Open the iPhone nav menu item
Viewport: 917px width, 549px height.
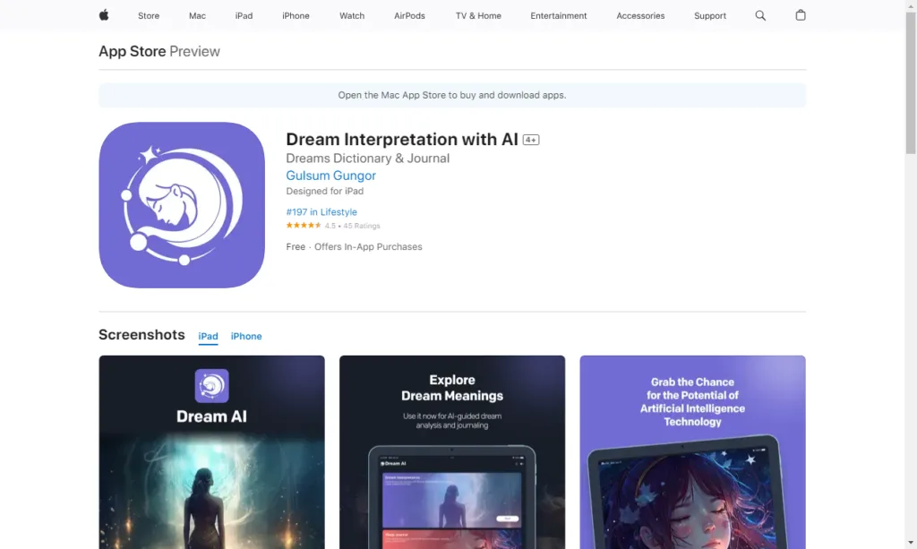pyautogui.click(x=296, y=16)
